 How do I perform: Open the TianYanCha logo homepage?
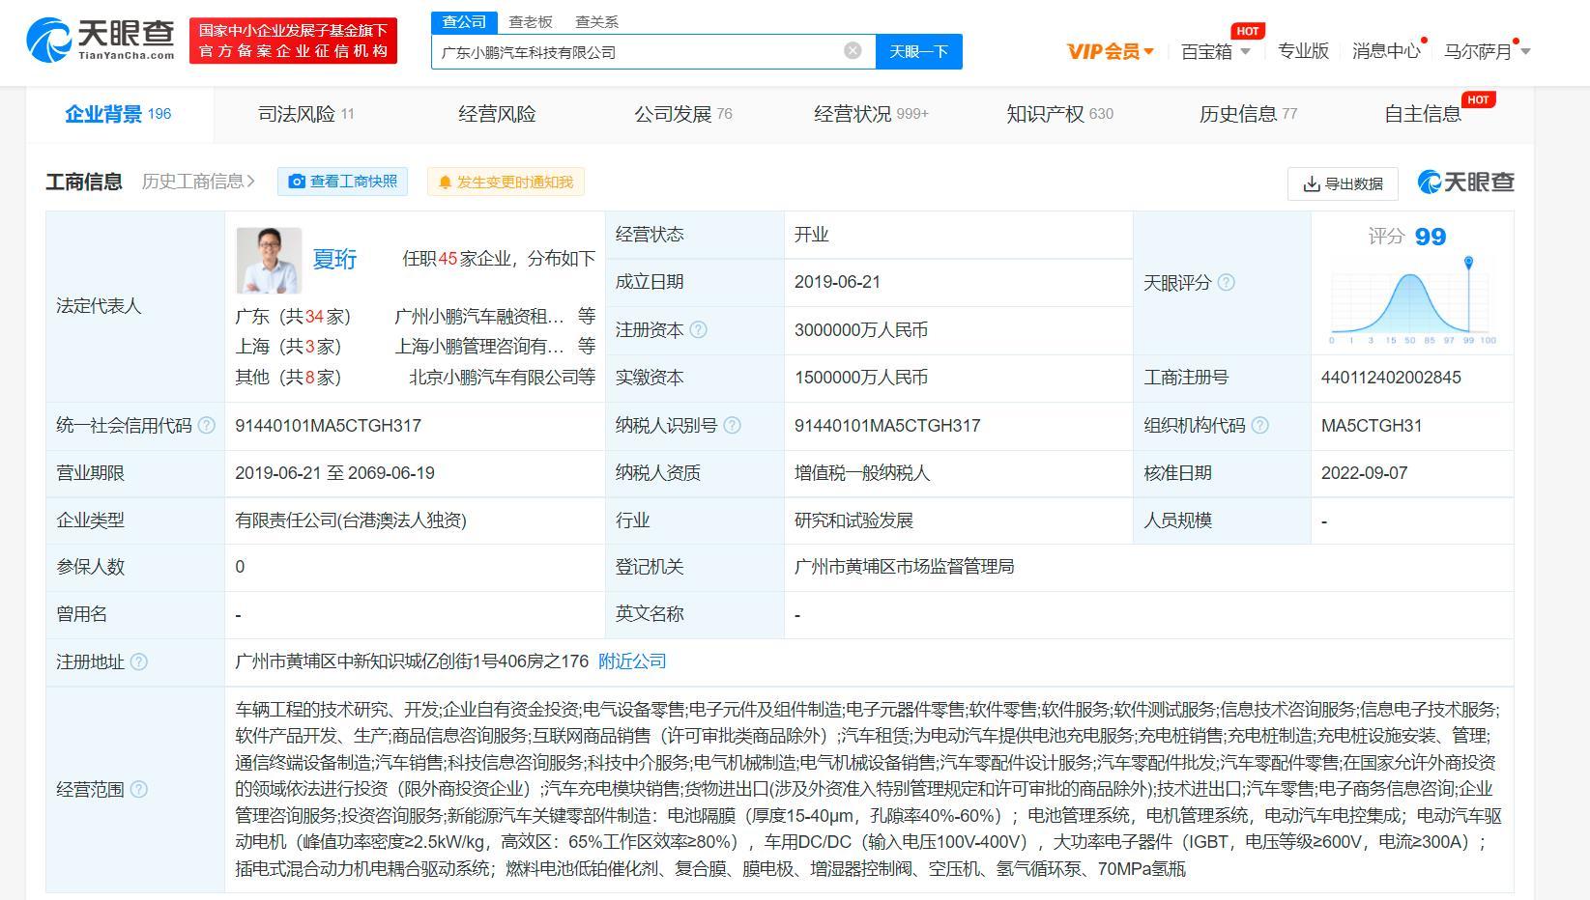coord(101,41)
